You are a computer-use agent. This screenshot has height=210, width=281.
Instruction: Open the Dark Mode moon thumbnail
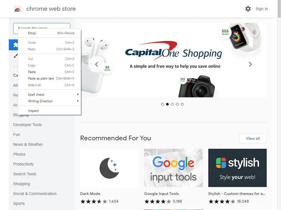109,168
